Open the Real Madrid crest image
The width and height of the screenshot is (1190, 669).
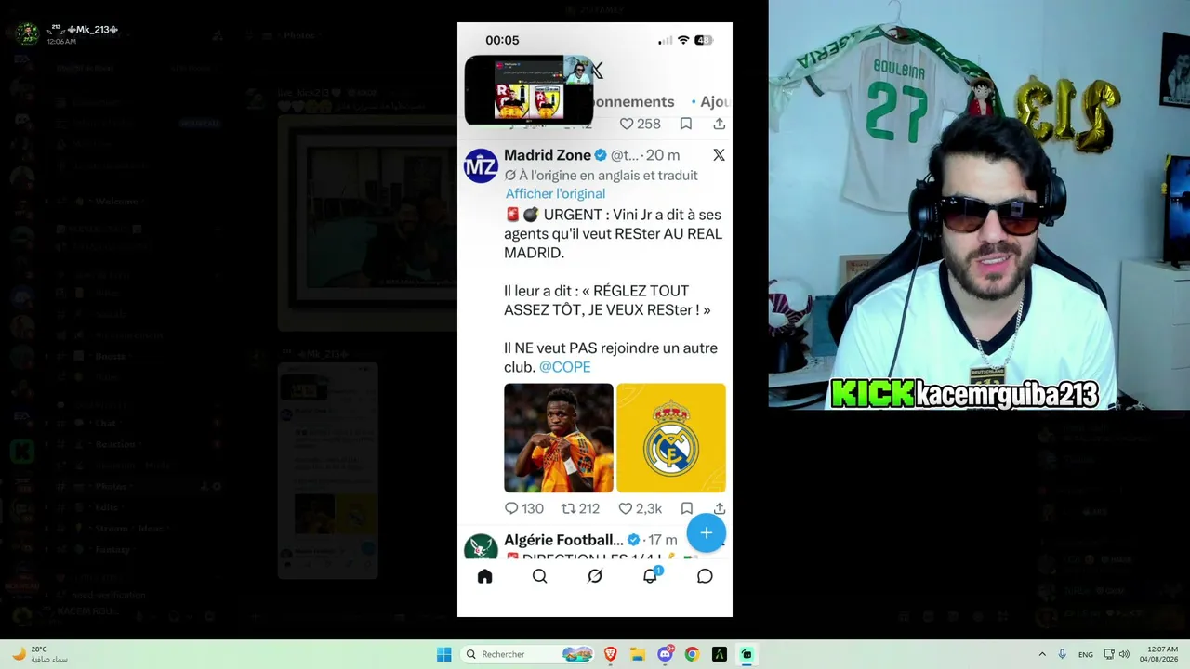(x=671, y=438)
